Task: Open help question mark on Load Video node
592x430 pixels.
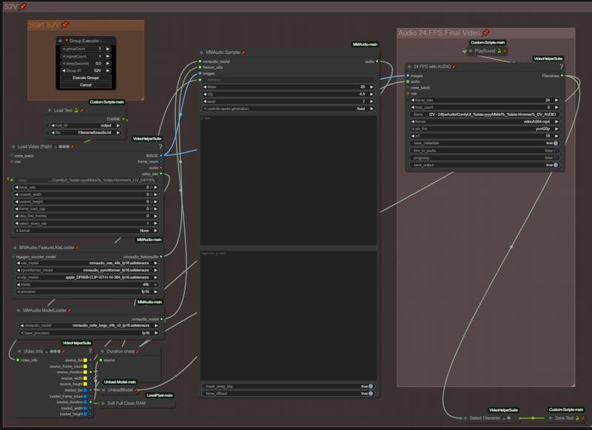Action: (x=161, y=146)
